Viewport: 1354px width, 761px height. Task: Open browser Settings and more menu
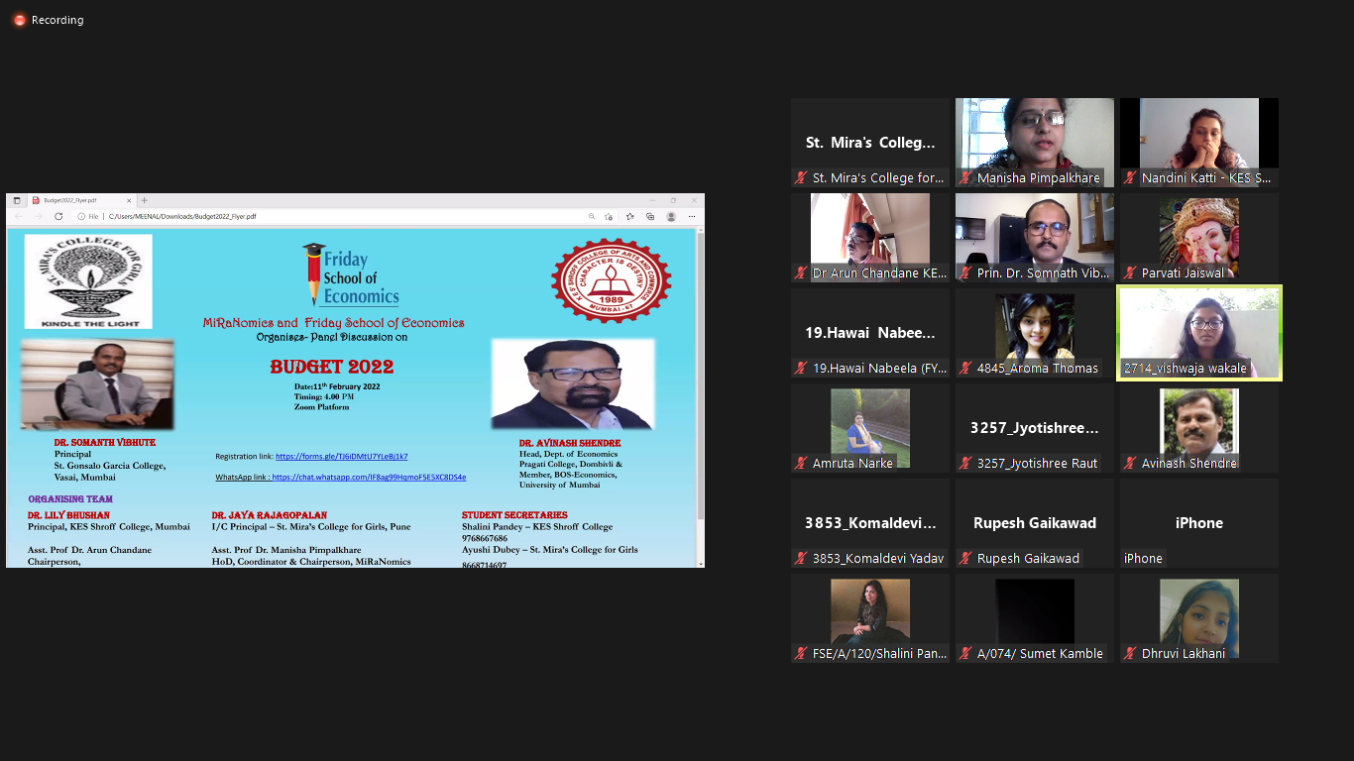(x=692, y=216)
